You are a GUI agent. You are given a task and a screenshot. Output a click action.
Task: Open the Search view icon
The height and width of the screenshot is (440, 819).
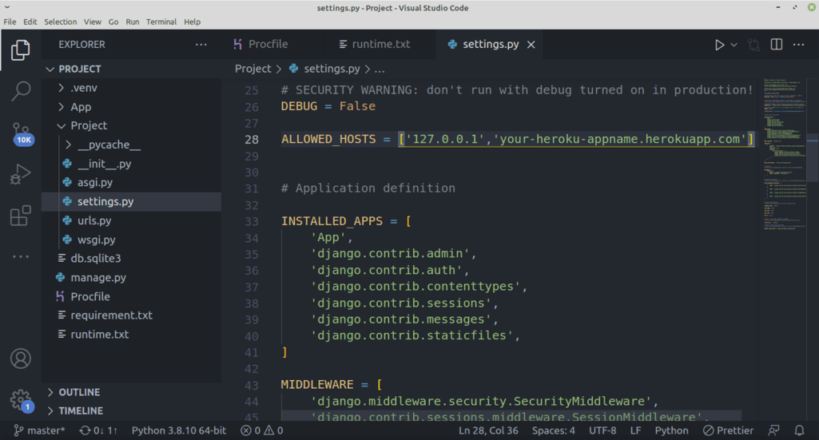click(x=20, y=91)
